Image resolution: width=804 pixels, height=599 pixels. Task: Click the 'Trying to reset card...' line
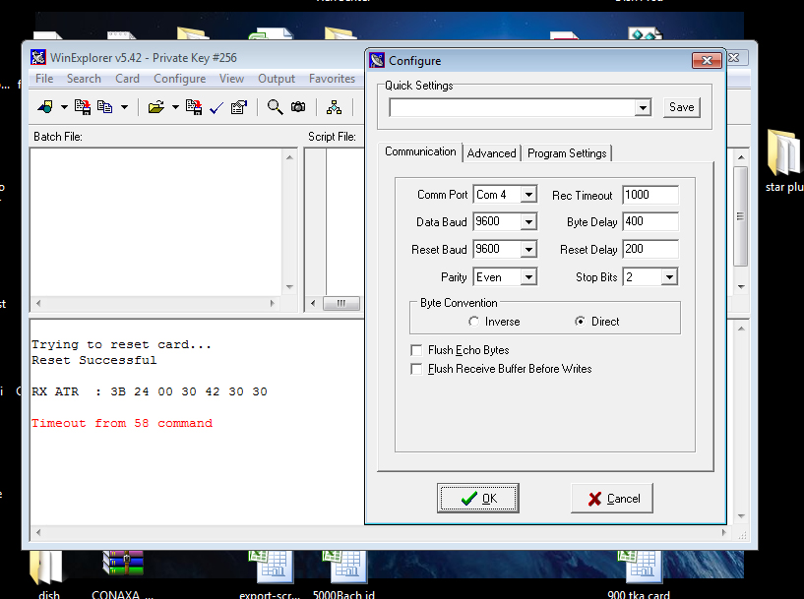tap(121, 344)
